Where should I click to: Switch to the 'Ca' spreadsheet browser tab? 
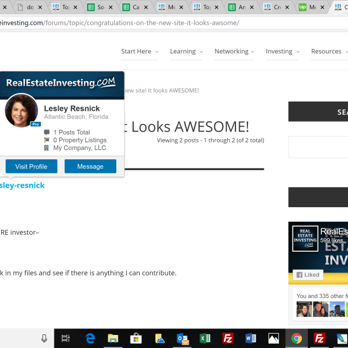coord(136,7)
